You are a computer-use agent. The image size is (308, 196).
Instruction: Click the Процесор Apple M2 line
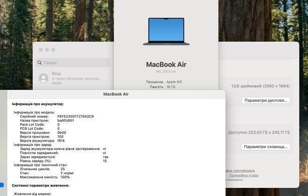click(x=164, y=82)
